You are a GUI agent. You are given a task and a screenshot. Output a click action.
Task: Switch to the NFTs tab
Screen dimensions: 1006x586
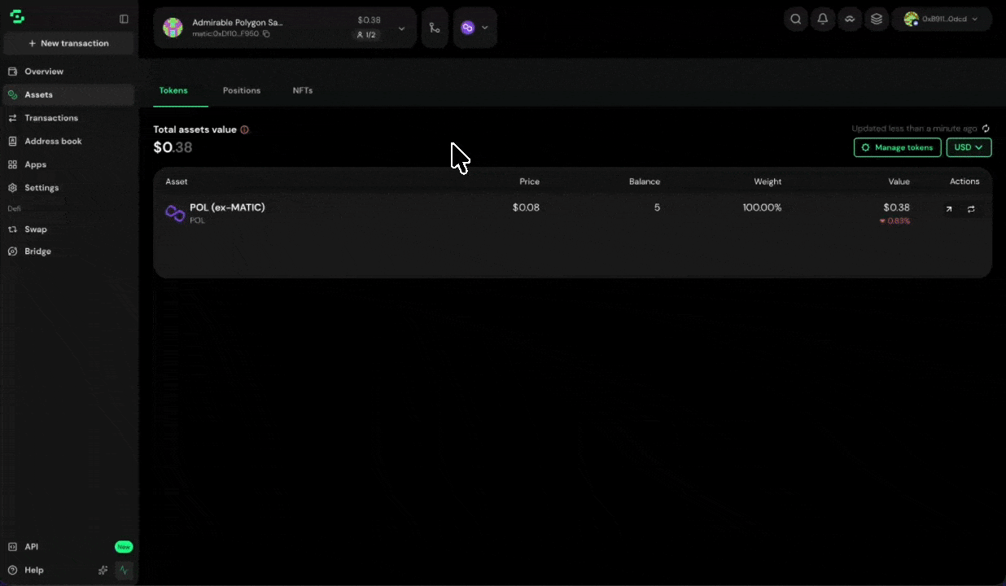pyautogui.click(x=303, y=90)
